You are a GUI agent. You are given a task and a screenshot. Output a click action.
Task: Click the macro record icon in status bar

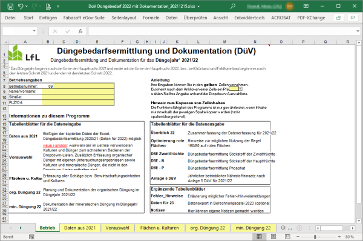tap(31, 237)
